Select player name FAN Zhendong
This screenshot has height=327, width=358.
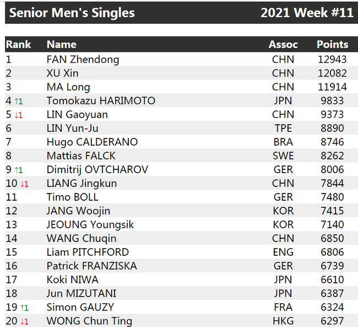click(83, 60)
